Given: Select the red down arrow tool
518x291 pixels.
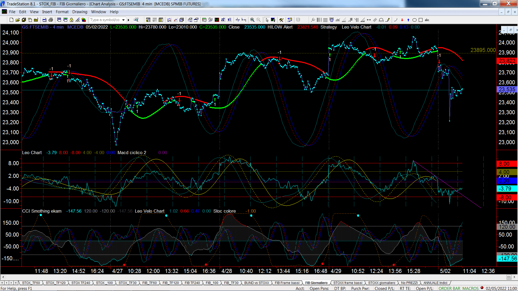Looking at the screenshot, I should 402,20.
